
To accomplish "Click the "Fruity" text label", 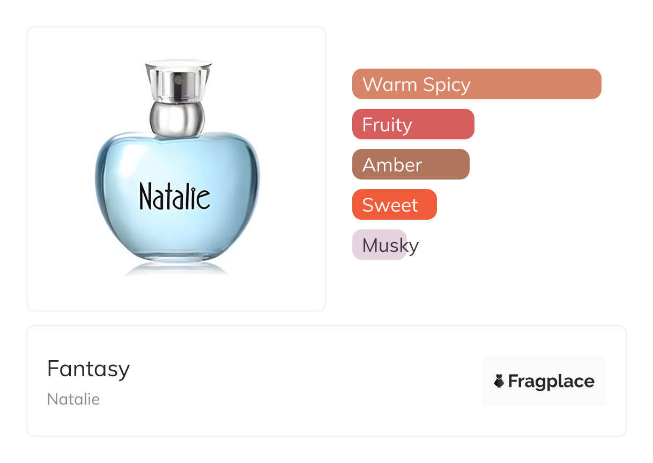I will pos(387,125).
